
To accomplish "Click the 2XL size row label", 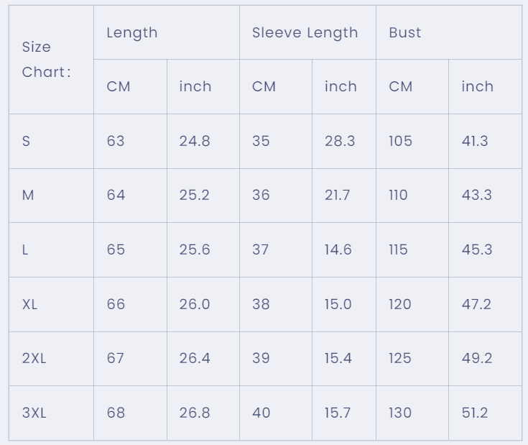I will pos(51,359).
